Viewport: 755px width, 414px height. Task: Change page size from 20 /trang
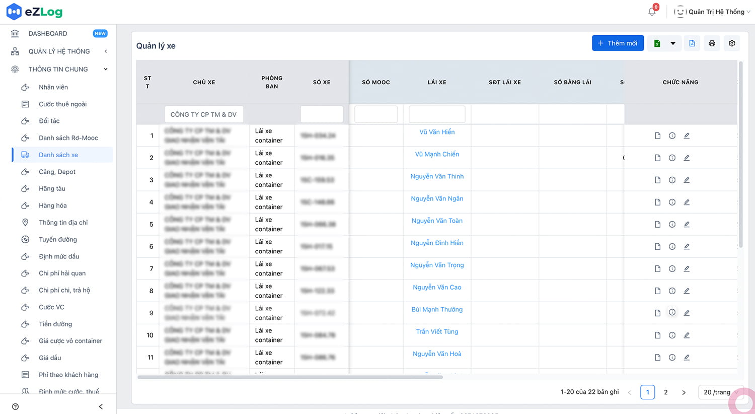coord(721,392)
